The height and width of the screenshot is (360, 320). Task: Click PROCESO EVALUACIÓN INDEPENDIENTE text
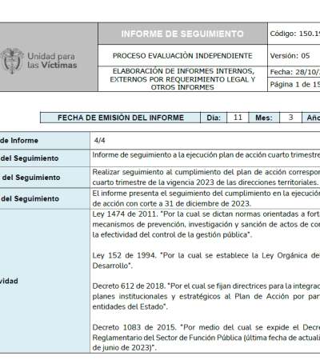tap(182, 56)
